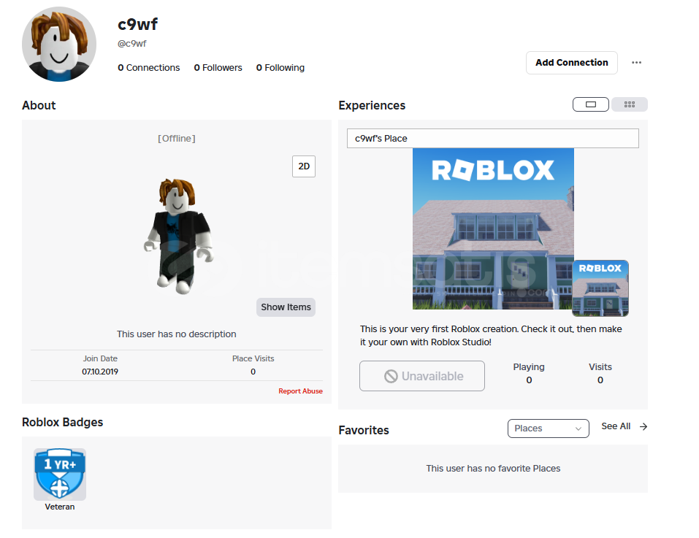Click the c9wf's Place title
Image resolution: width=699 pixels, height=538 pixels.
click(381, 138)
